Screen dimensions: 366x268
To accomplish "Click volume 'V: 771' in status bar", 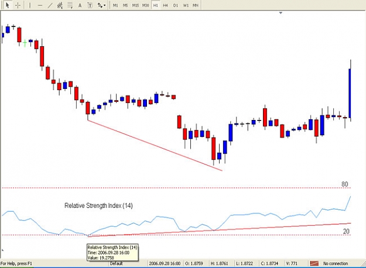I will click(292, 263).
